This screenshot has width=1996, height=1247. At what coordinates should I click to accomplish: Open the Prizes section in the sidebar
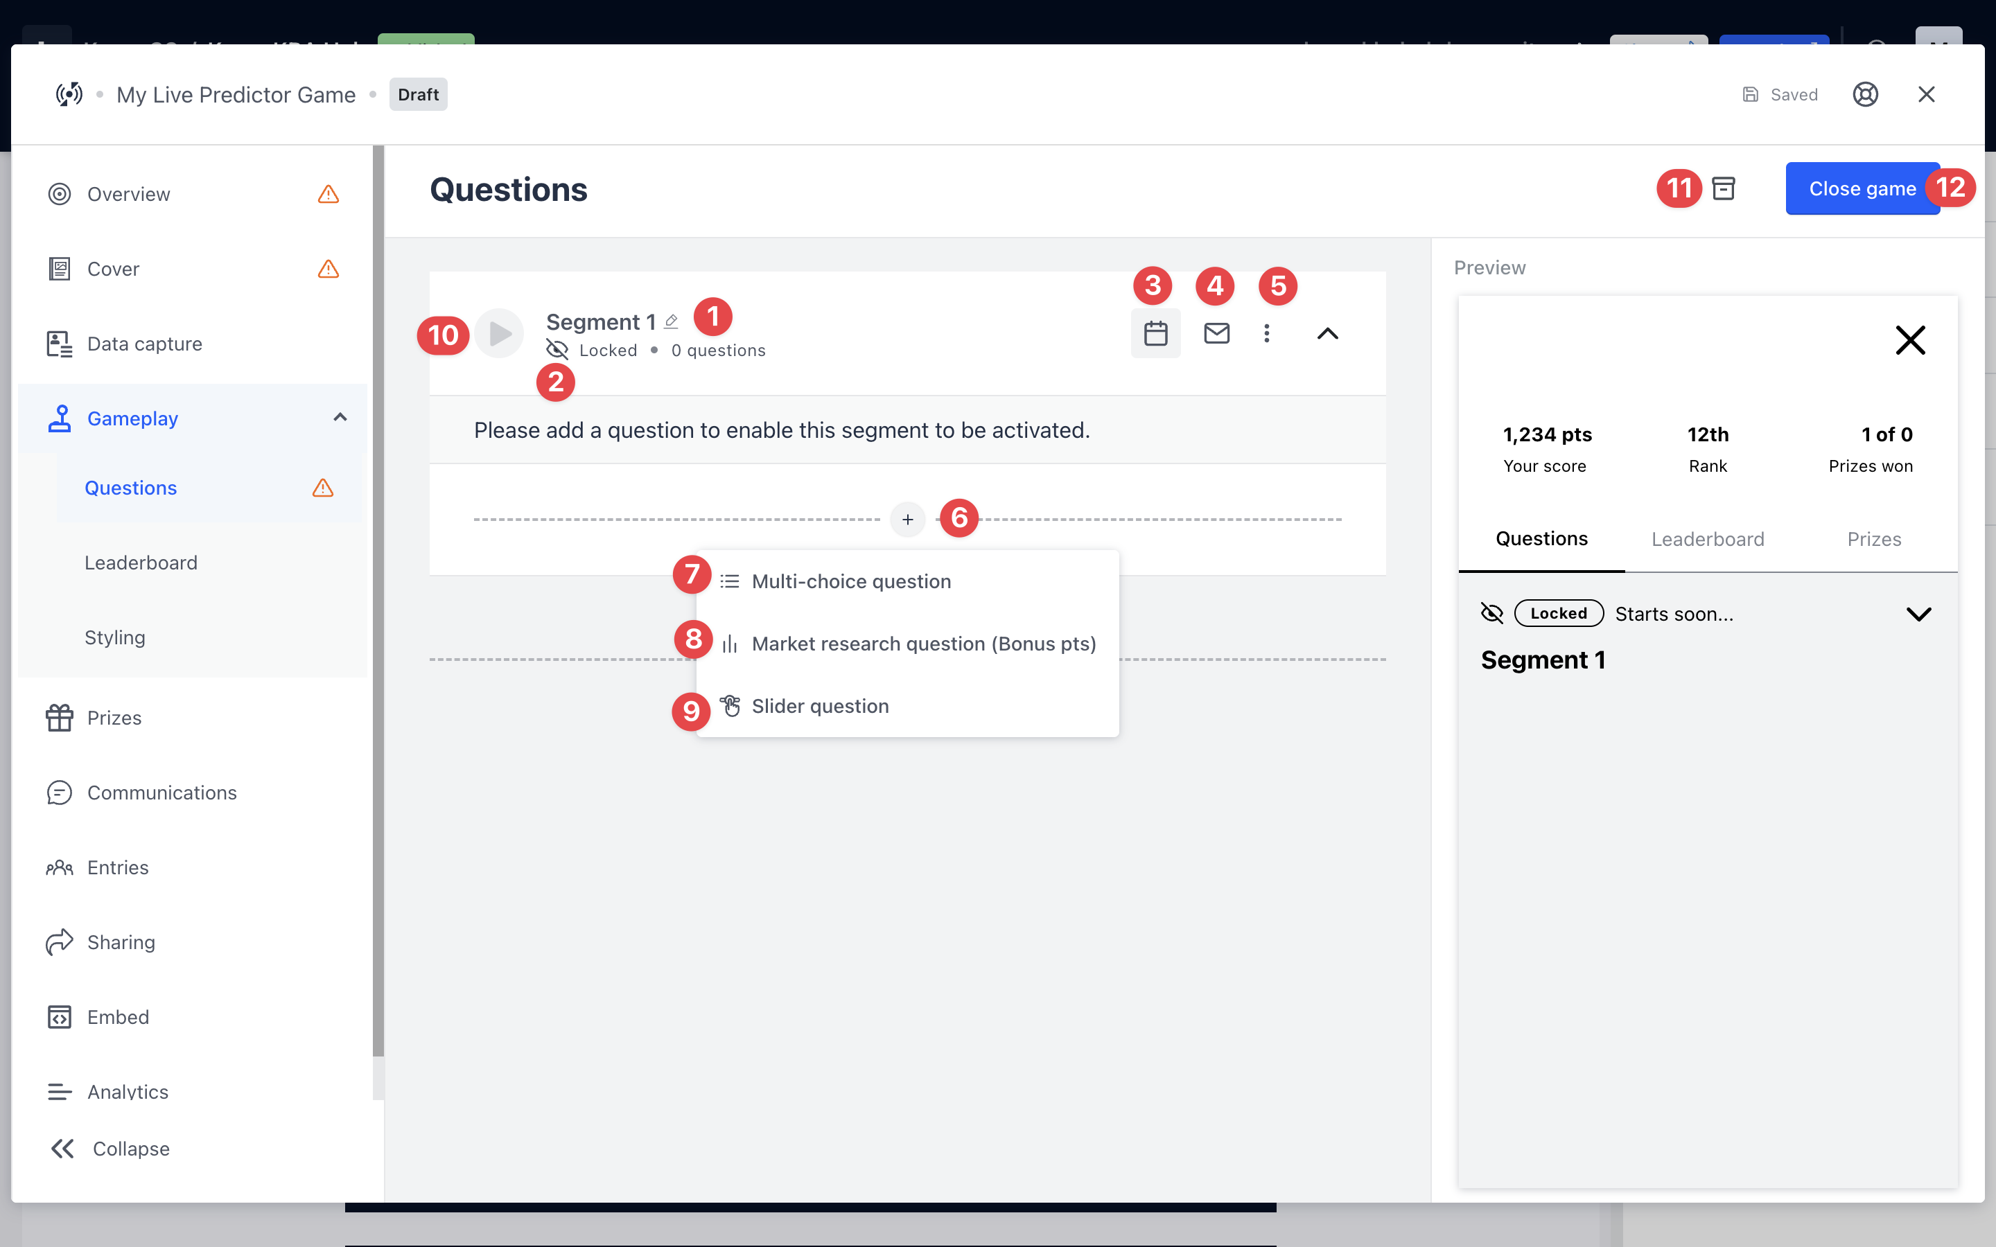114,718
